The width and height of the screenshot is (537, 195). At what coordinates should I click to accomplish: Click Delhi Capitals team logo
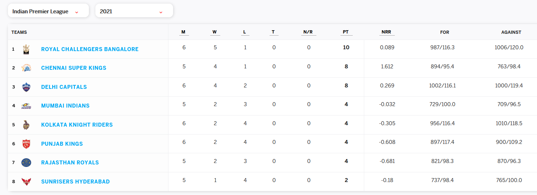[26, 87]
